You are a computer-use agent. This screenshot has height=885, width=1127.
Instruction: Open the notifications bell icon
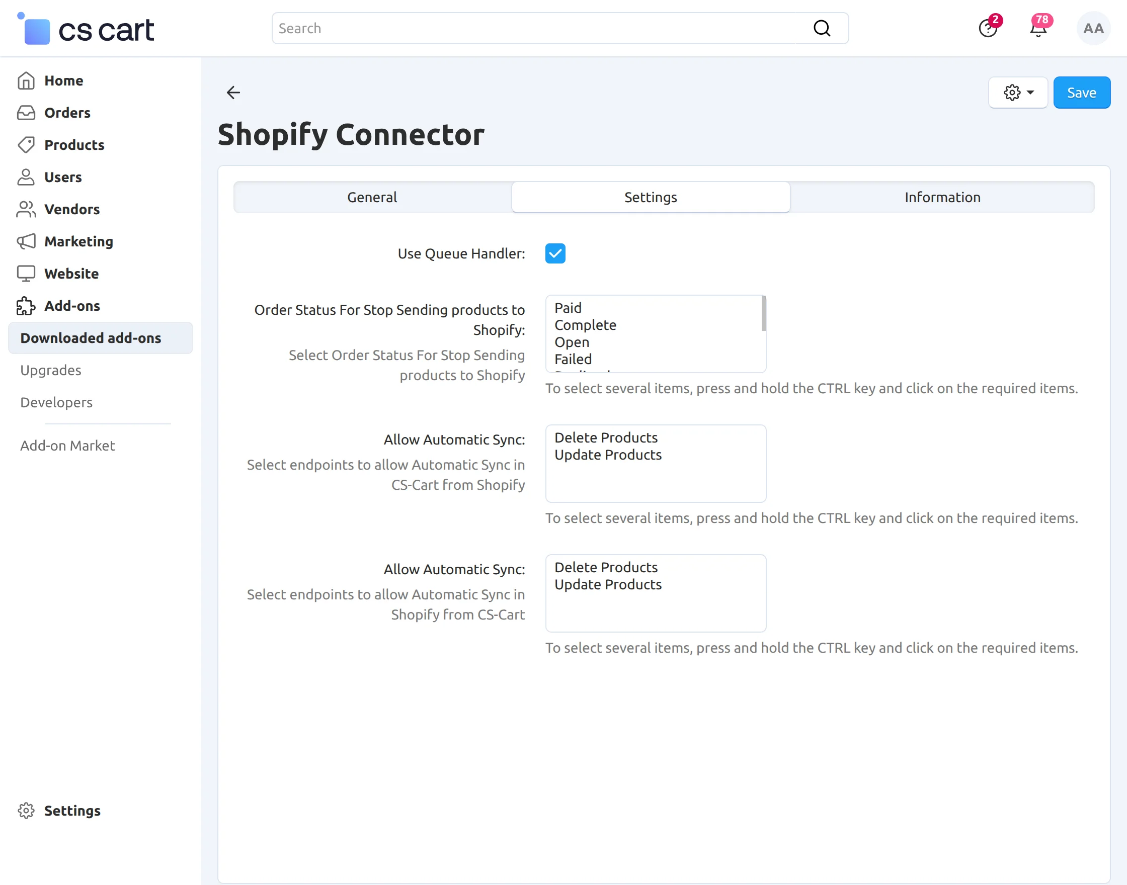tap(1038, 29)
